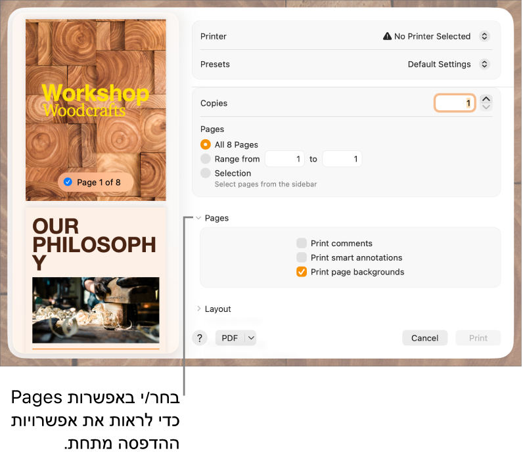This screenshot has width=523, height=461.
Task: Click the Cancel button
Action: [424, 338]
